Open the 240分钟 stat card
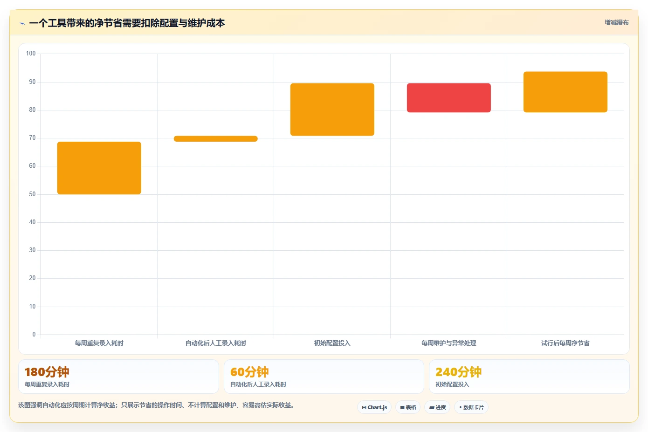The image size is (648, 432). coord(529,377)
